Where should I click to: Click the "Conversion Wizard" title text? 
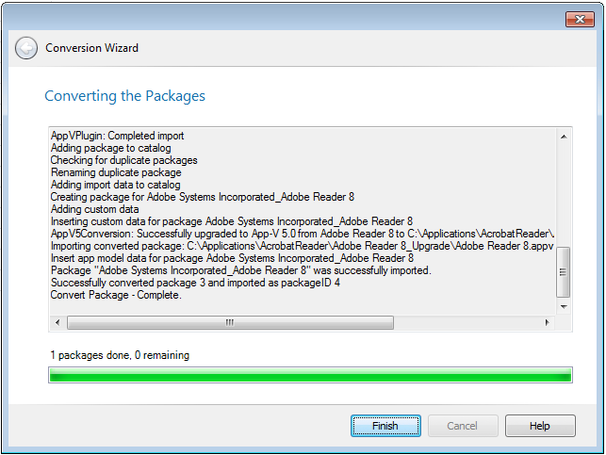click(92, 48)
